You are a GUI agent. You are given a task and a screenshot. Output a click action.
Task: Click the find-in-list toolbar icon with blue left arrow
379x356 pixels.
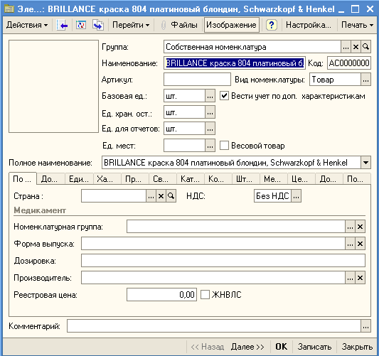62,25
